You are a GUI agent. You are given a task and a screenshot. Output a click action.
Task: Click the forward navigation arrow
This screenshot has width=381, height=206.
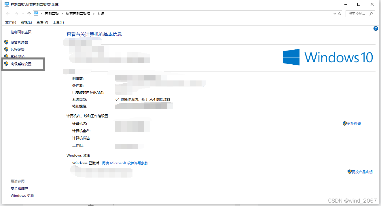click(16, 14)
